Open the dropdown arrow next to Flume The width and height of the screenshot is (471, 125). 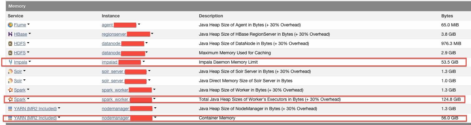pos(28,25)
